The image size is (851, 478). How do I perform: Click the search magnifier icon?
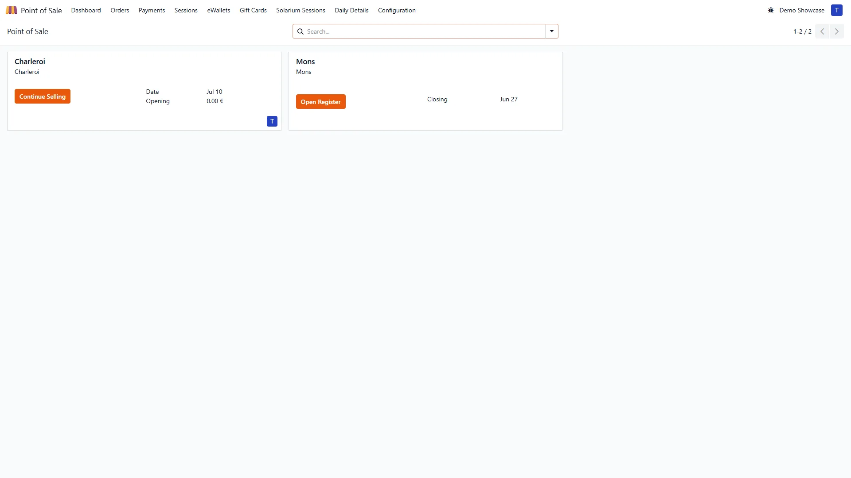point(300,31)
